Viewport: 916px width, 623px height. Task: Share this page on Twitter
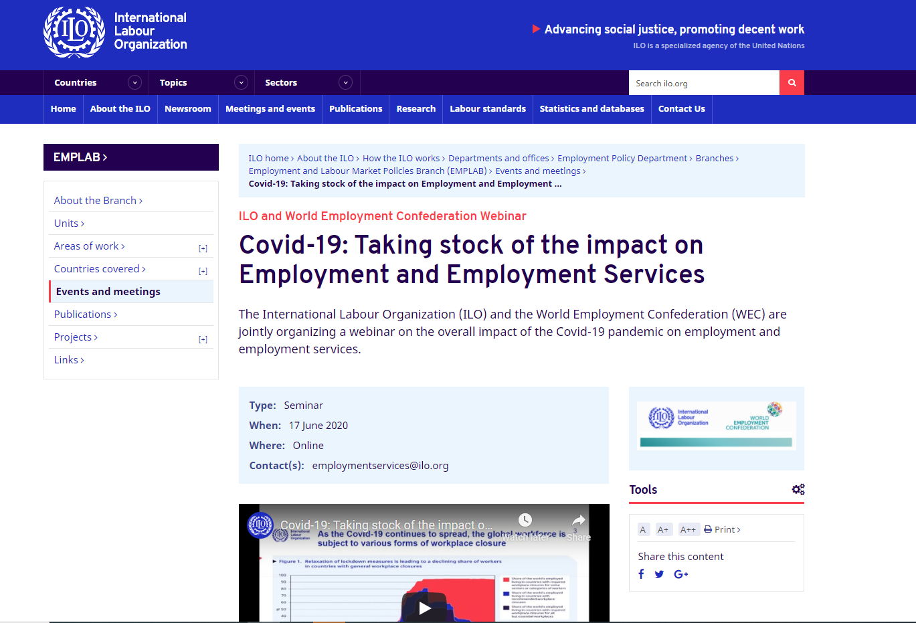click(x=659, y=574)
